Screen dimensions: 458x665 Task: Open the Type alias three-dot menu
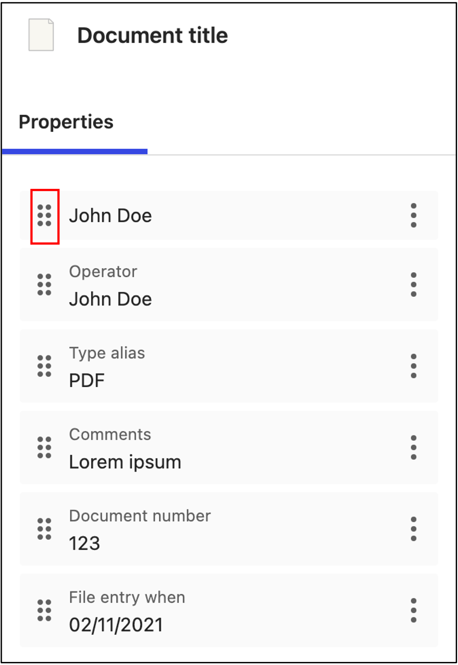pos(413,366)
